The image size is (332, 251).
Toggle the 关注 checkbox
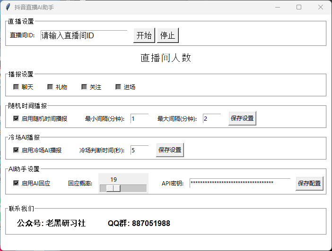[84, 87]
